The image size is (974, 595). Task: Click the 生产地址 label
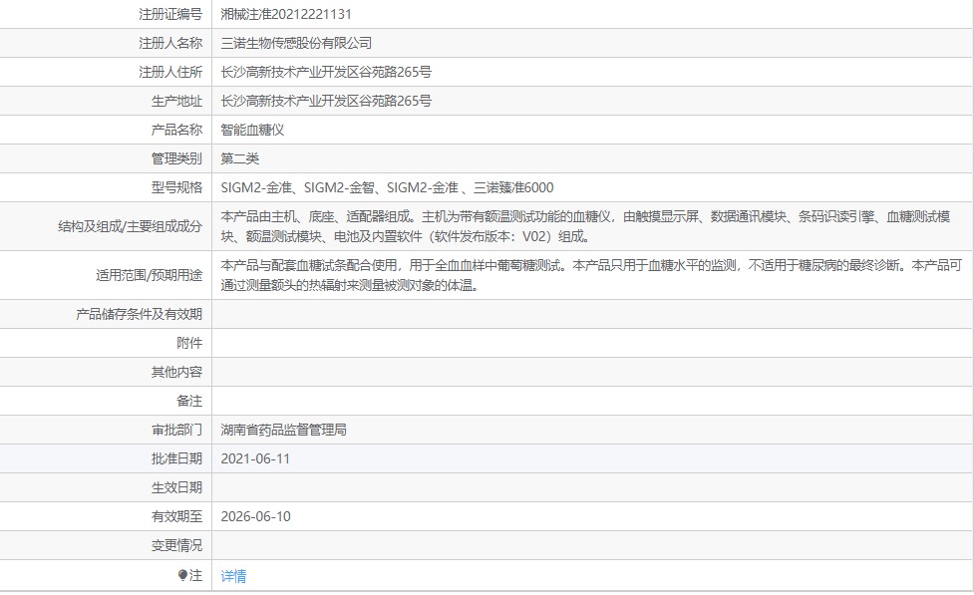[x=176, y=101]
